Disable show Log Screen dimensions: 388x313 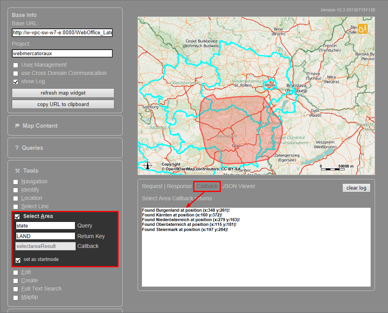(15, 82)
